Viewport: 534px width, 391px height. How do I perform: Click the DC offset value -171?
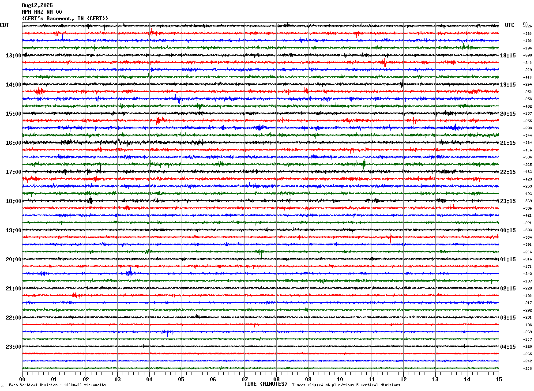tap(527, 267)
